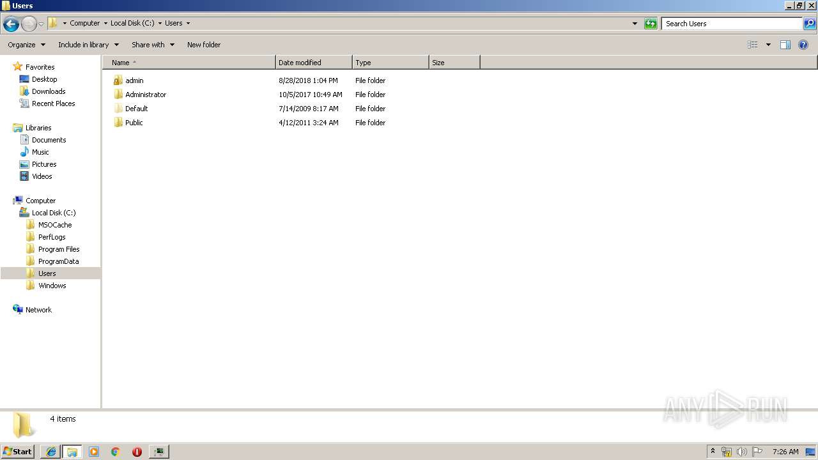The image size is (818, 460).
Task: Open Help via the question mark icon
Action: (x=804, y=45)
